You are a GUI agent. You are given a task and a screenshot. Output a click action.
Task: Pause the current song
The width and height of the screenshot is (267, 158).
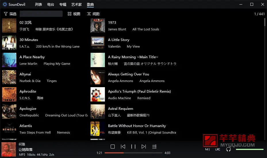133,147
